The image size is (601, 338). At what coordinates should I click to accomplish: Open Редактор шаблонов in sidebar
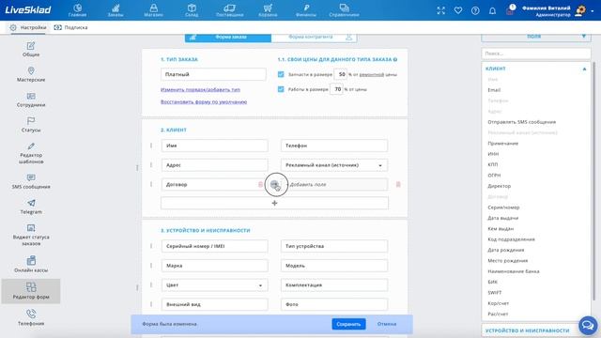[x=31, y=153]
